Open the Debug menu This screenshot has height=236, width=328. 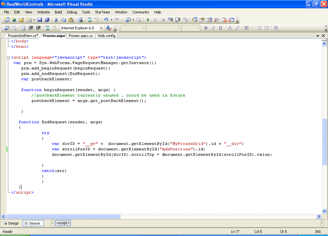point(72,12)
